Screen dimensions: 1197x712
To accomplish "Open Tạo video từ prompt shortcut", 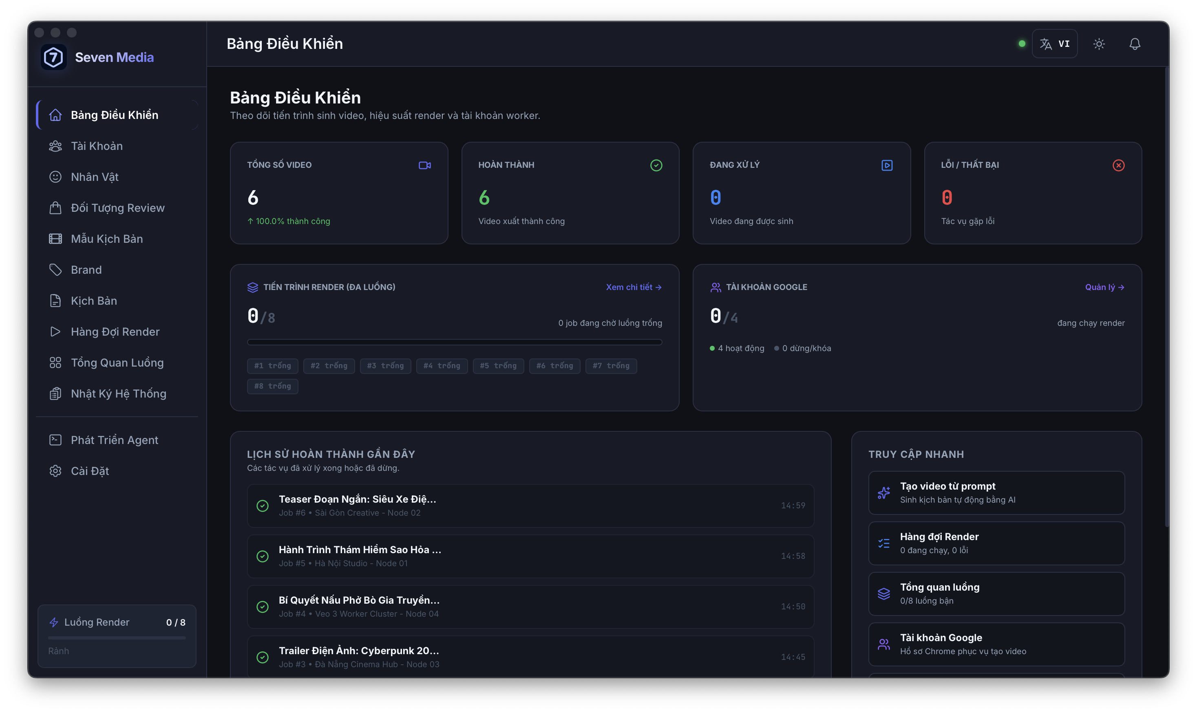I will [x=996, y=493].
